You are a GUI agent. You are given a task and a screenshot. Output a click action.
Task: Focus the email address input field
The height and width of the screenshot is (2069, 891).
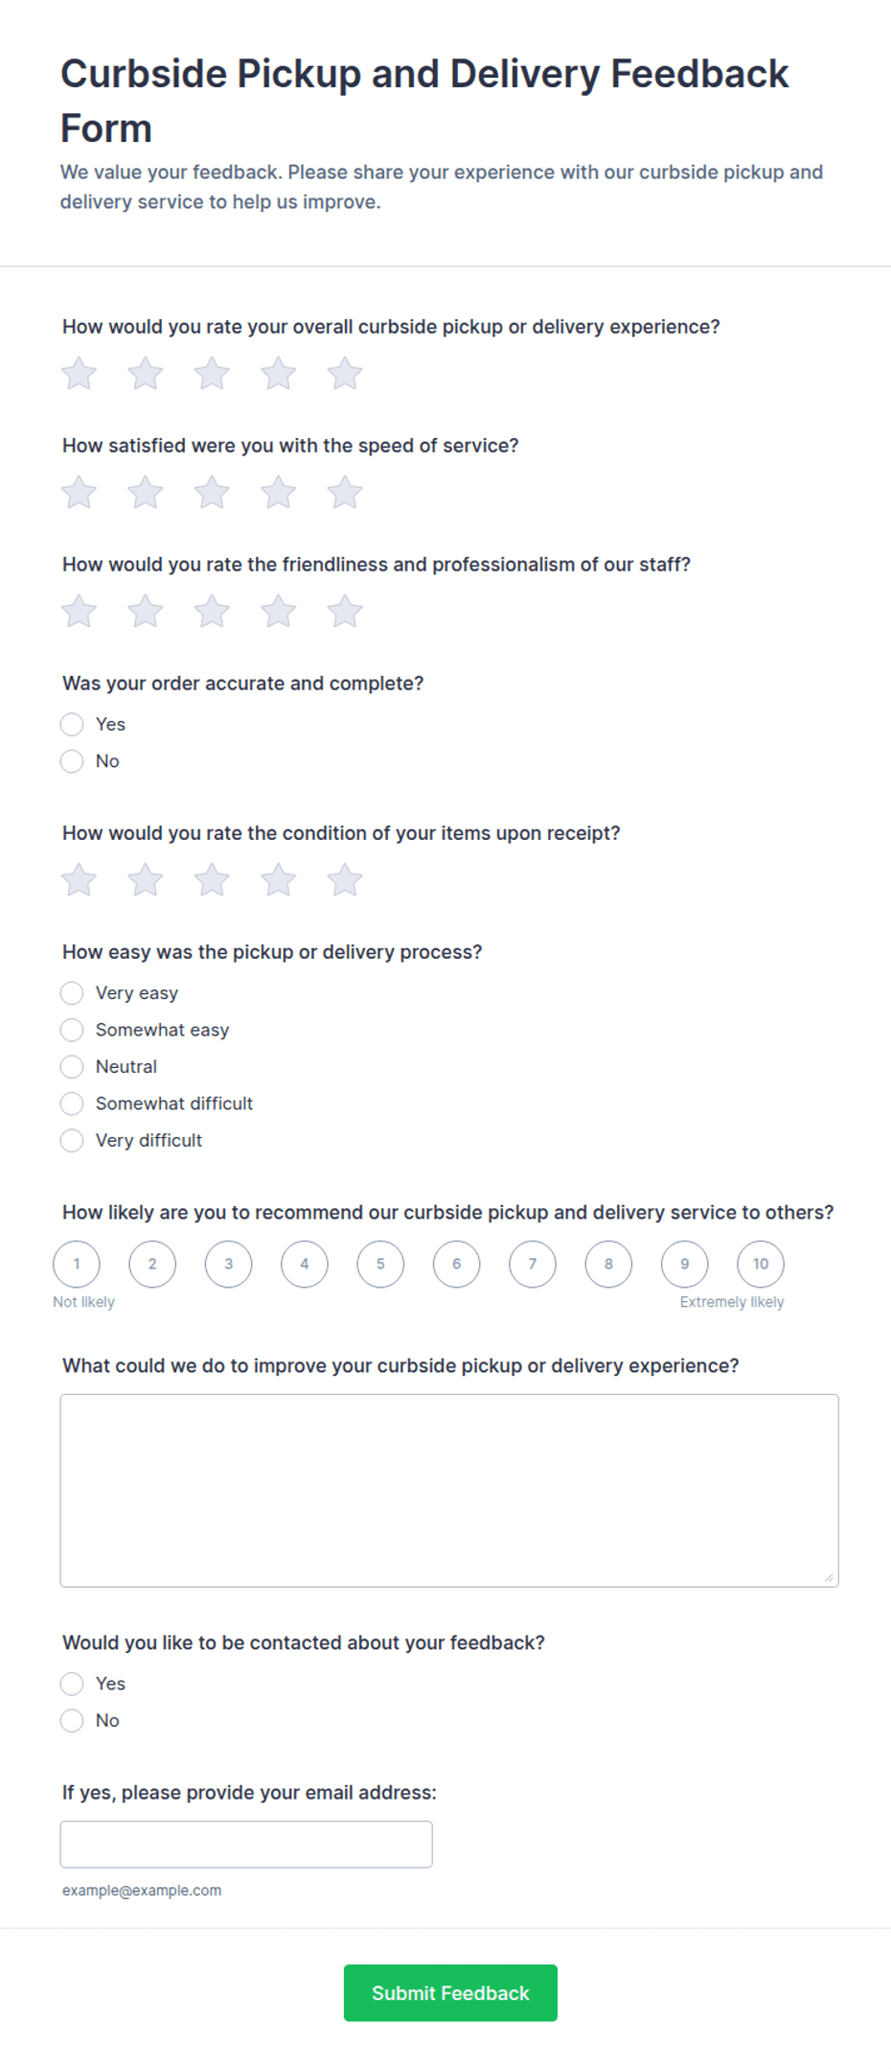(x=246, y=1844)
